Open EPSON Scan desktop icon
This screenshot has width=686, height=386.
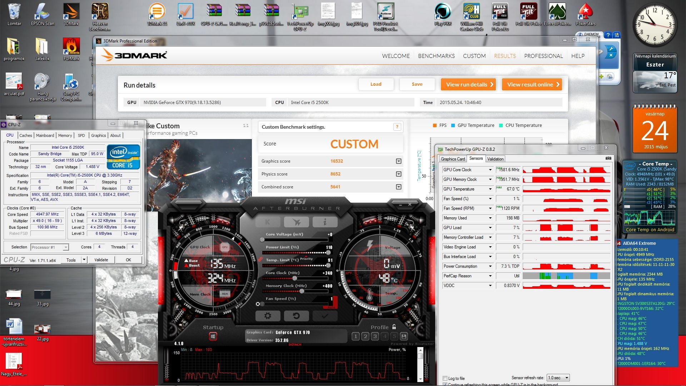click(43, 15)
